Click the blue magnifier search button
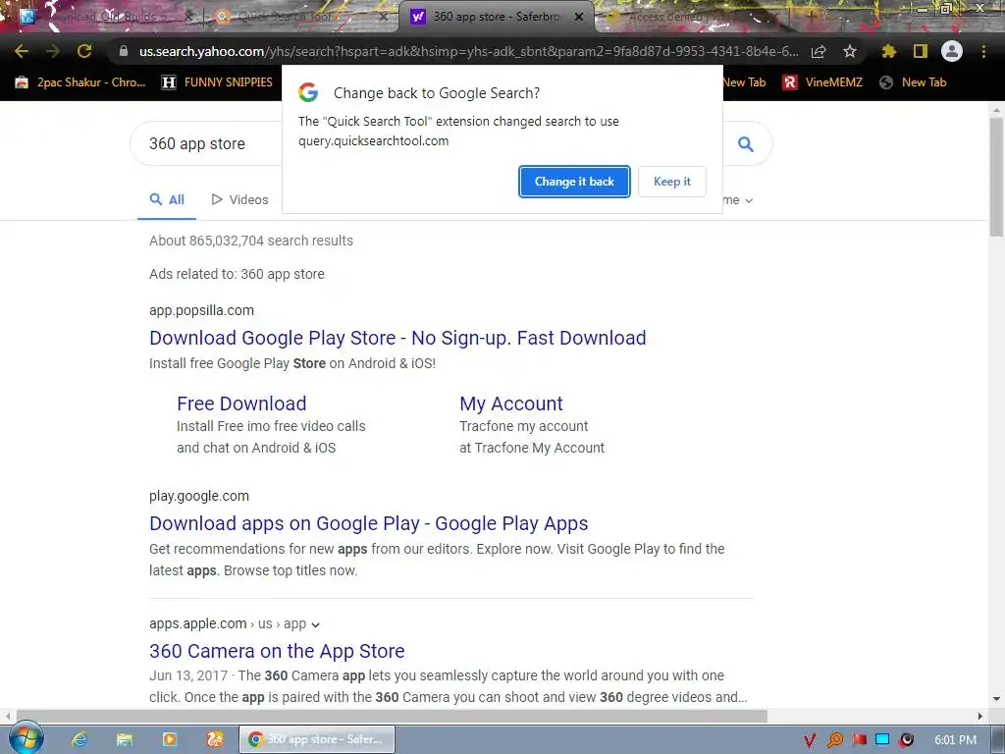This screenshot has height=754, width=1005. (x=746, y=144)
